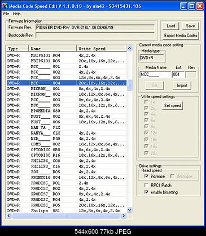This screenshot has width=206, height=236.
Task: Toggle the 2x write speed checkbox
Action: pos(146,108)
